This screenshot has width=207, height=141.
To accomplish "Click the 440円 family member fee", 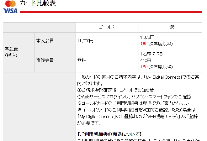I will pos(146,60).
